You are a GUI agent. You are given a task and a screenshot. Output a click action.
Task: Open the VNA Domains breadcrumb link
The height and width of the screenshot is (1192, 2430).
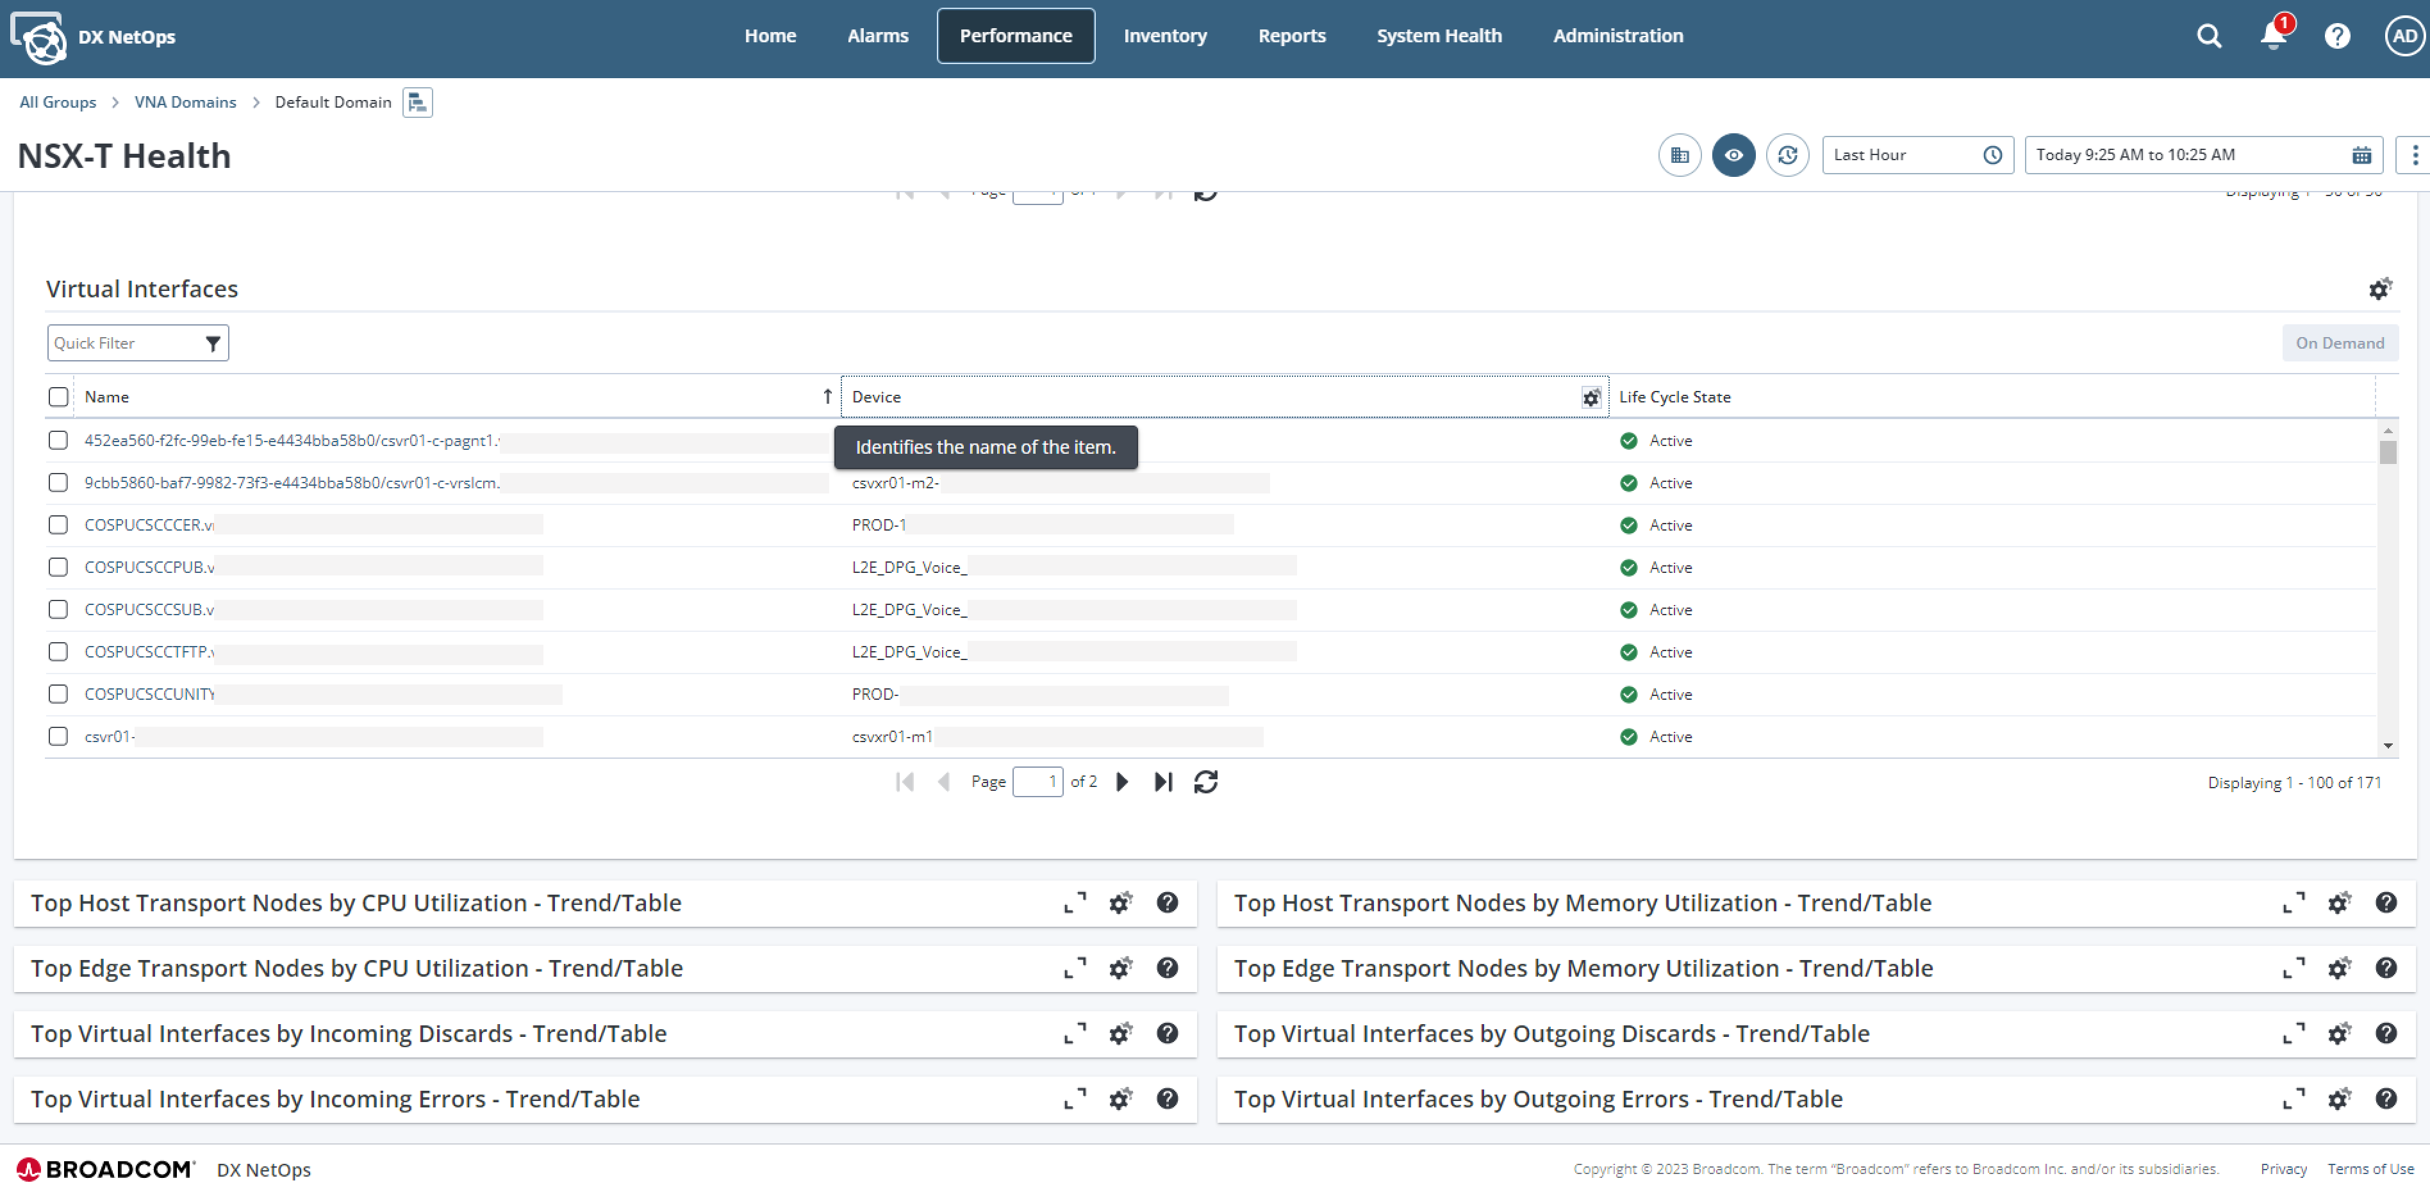coord(185,102)
